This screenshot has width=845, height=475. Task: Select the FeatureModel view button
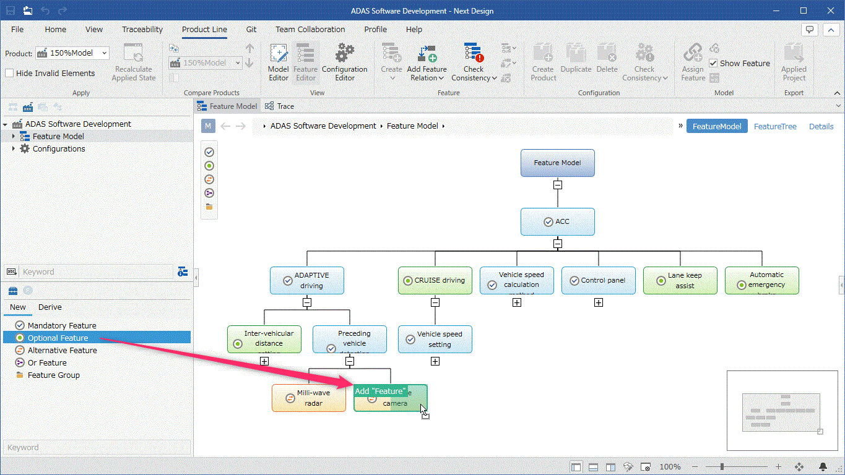coord(717,126)
